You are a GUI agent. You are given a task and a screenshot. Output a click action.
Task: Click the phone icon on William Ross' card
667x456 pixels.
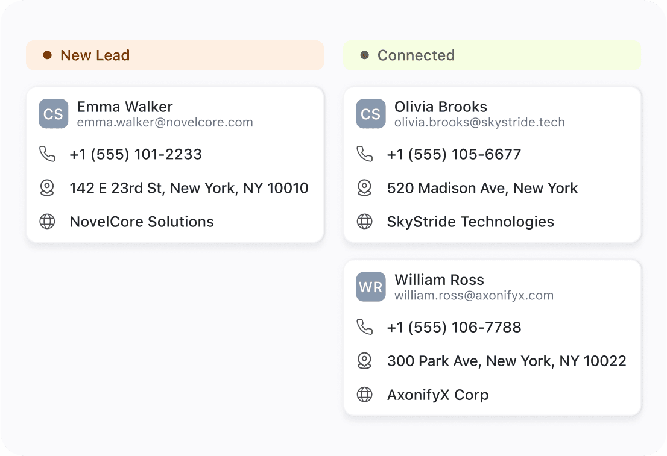(x=364, y=327)
